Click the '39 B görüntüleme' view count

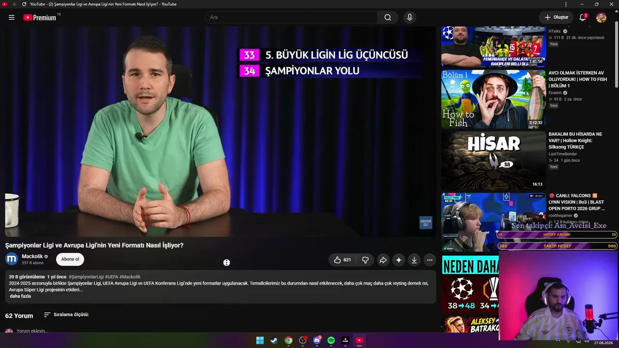coord(27,277)
